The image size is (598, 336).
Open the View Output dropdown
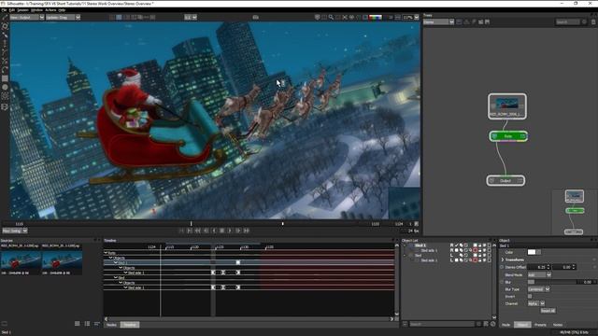pyautogui.click(x=27, y=17)
